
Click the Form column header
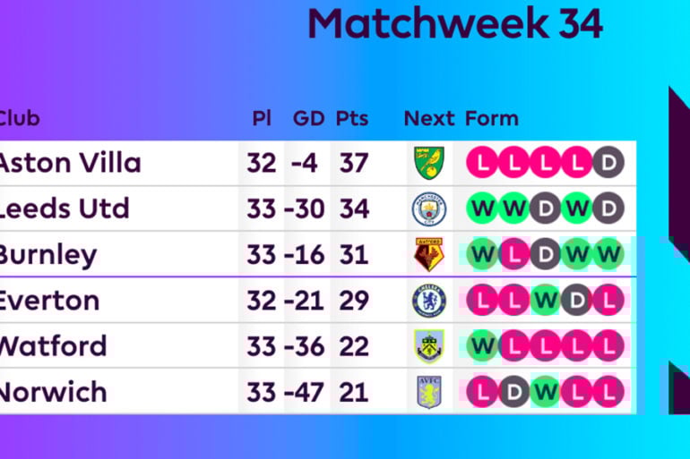[492, 119]
